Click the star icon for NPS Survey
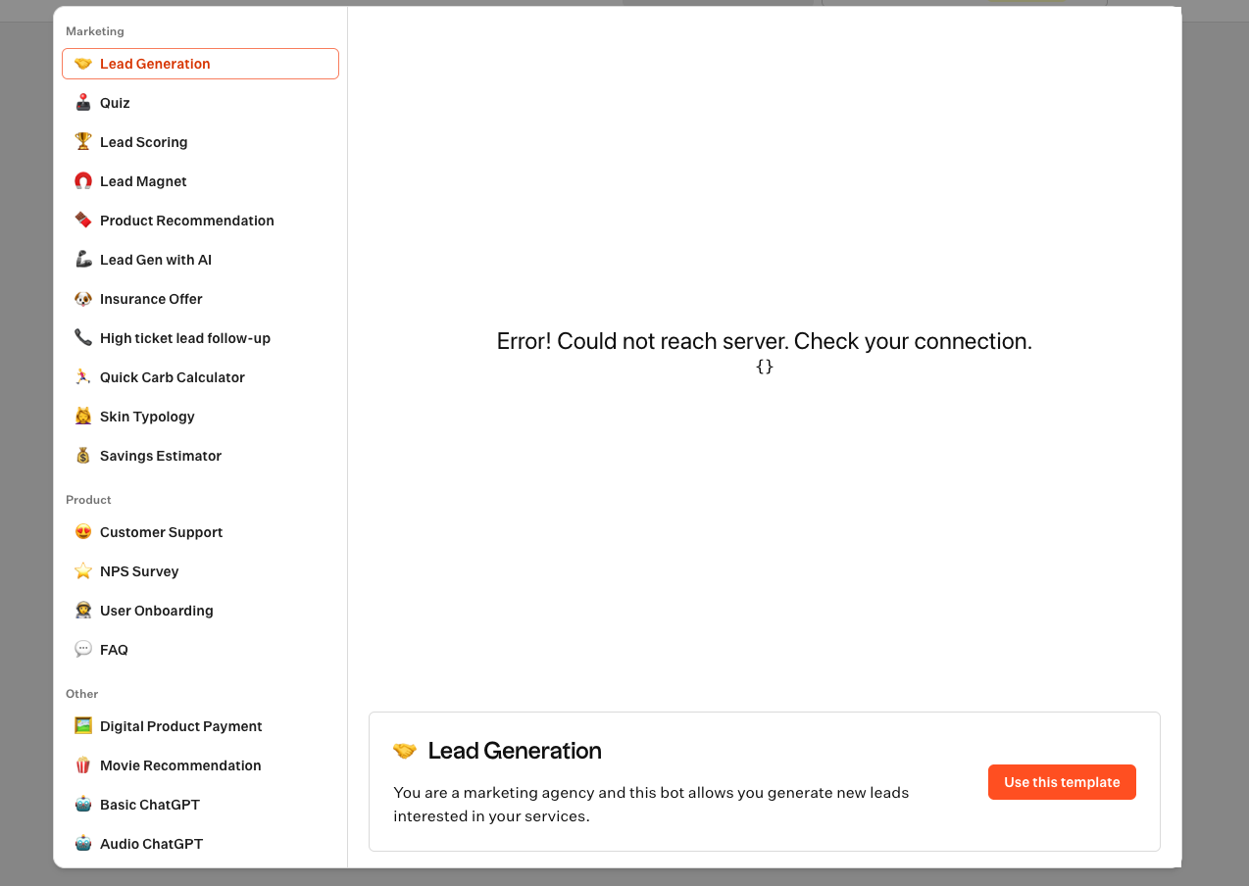Screen dimensions: 1249x886 click(x=83, y=571)
